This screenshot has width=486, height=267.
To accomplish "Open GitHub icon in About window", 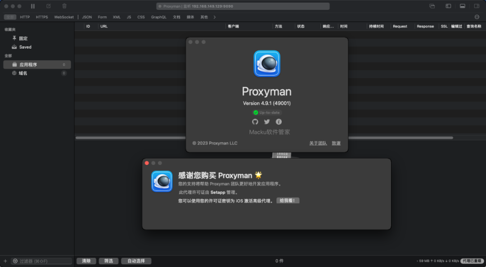I will click(255, 122).
